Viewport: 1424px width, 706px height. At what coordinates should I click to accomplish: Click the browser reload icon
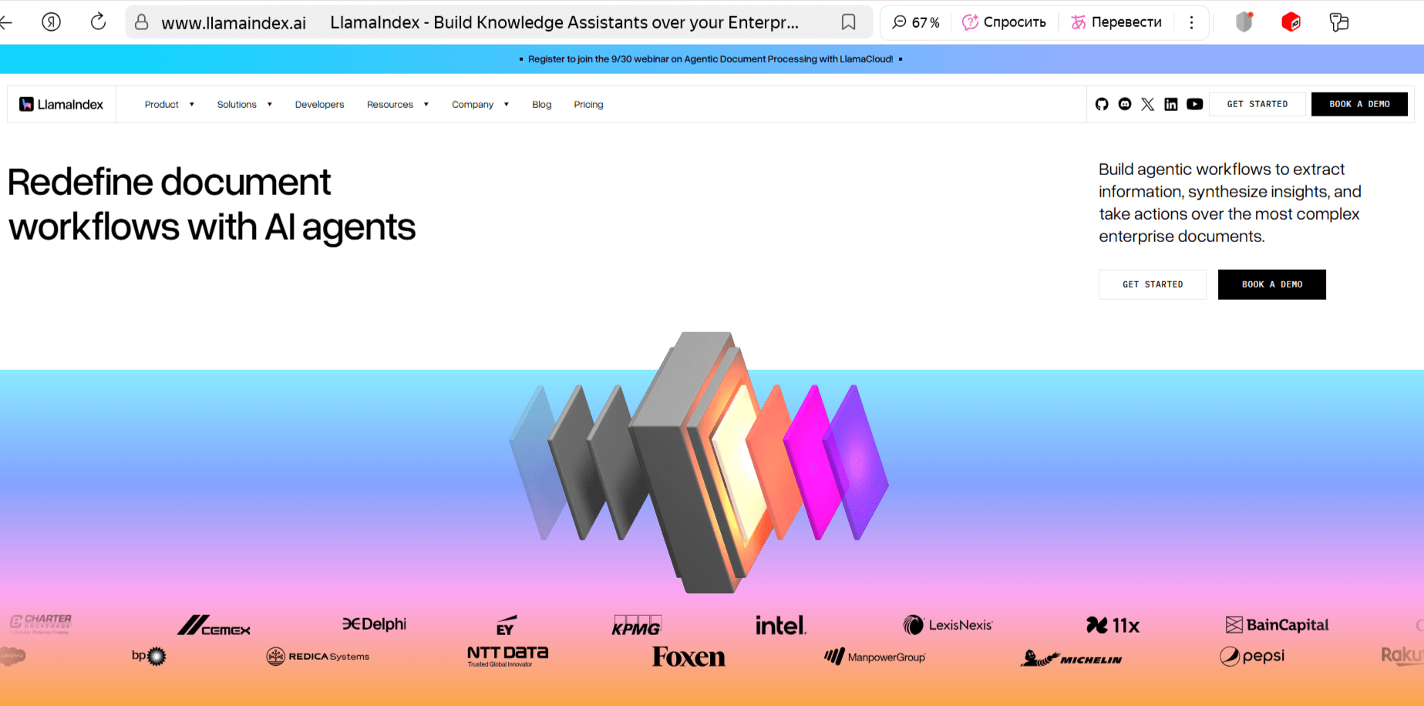[x=98, y=22]
